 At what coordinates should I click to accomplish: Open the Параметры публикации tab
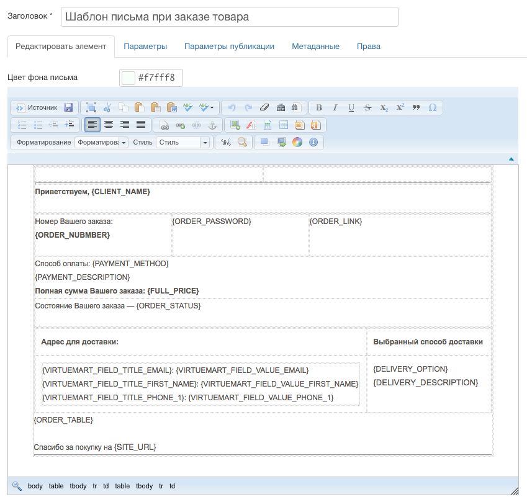229,47
